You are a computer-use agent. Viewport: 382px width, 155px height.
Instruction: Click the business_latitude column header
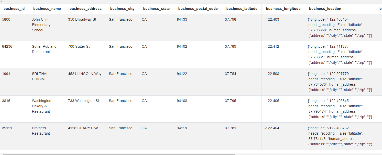coord(242,8)
